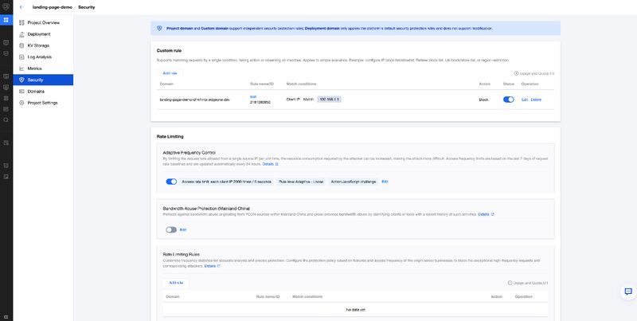Click the 'test' rule name link
Screen dimensions: 637x321
pyautogui.click(x=253, y=96)
